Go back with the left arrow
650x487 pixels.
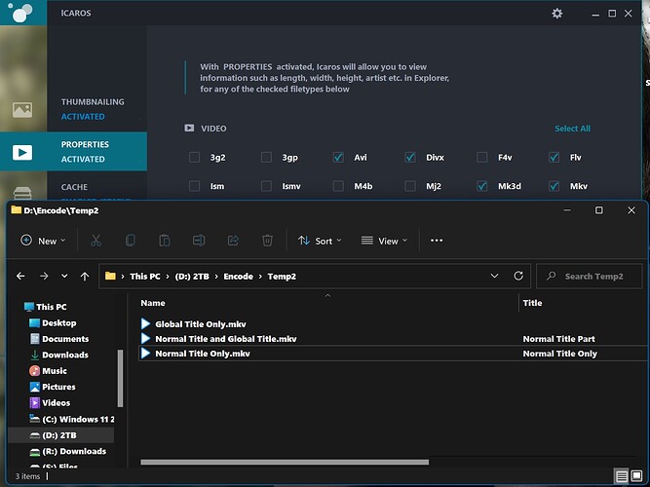pos(20,276)
